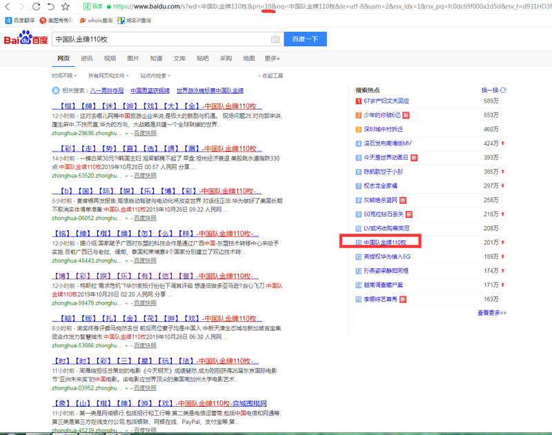This screenshot has height=435, width=552.
Task: Open the 【棋】【牌】【迷】【游】【戏】 result title
Action: point(157,106)
